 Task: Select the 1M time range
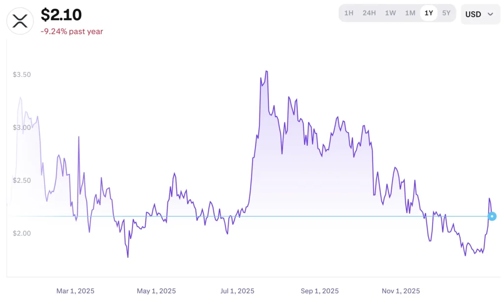point(410,13)
